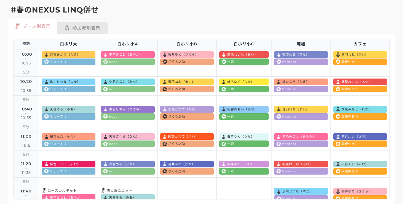Click the dress icon next to 白雪りん（りな）
The image size is (403, 204).
click(223, 137)
